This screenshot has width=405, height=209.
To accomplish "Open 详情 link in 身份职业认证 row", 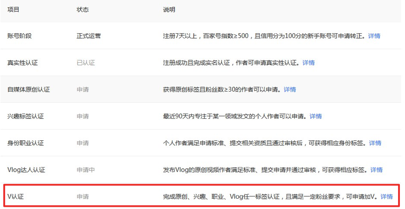I will coord(375,143).
